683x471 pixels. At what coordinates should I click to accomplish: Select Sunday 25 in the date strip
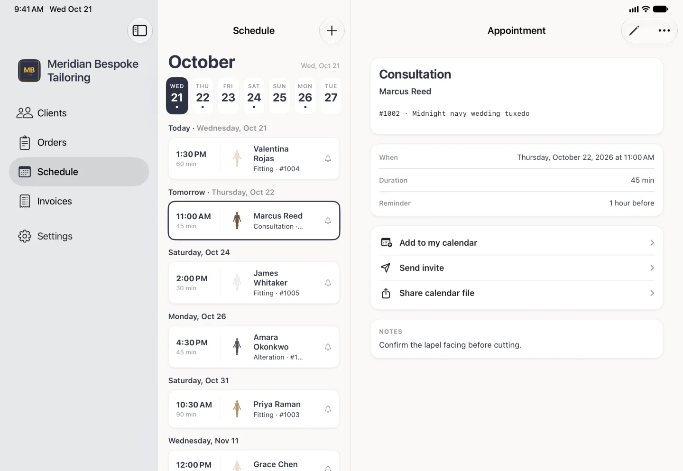click(279, 96)
